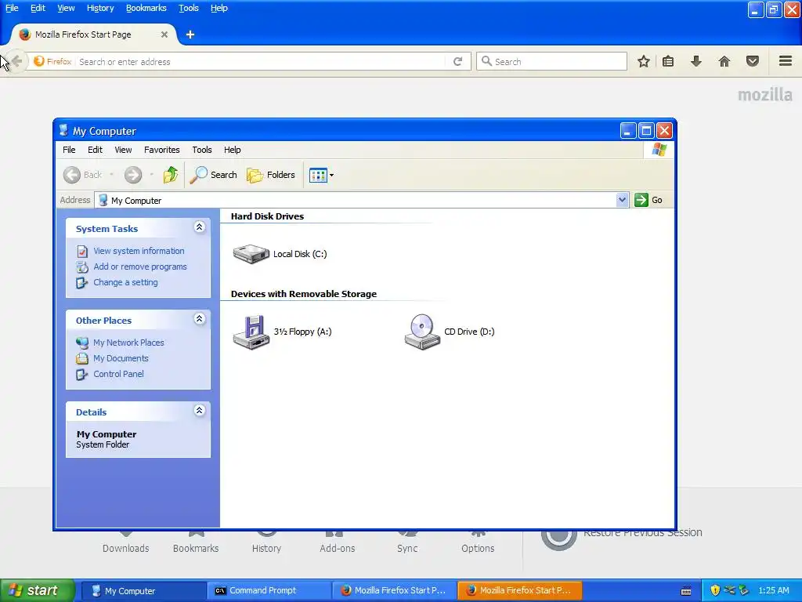Click the Forward arrow in My Computer toolbar
Viewport: 802px width, 602px height.
click(x=133, y=175)
